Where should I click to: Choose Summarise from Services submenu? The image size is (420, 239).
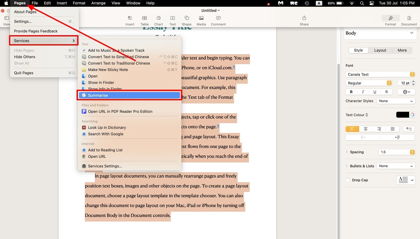pyautogui.click(x=129, y=95)
